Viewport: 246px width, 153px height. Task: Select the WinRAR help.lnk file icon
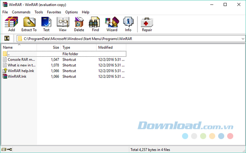click(5, 71)
